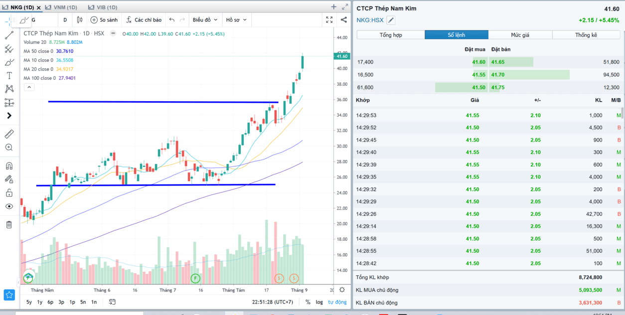Hide all drawings with eye icon
This screenshot has height=315, width=625.
9,206
